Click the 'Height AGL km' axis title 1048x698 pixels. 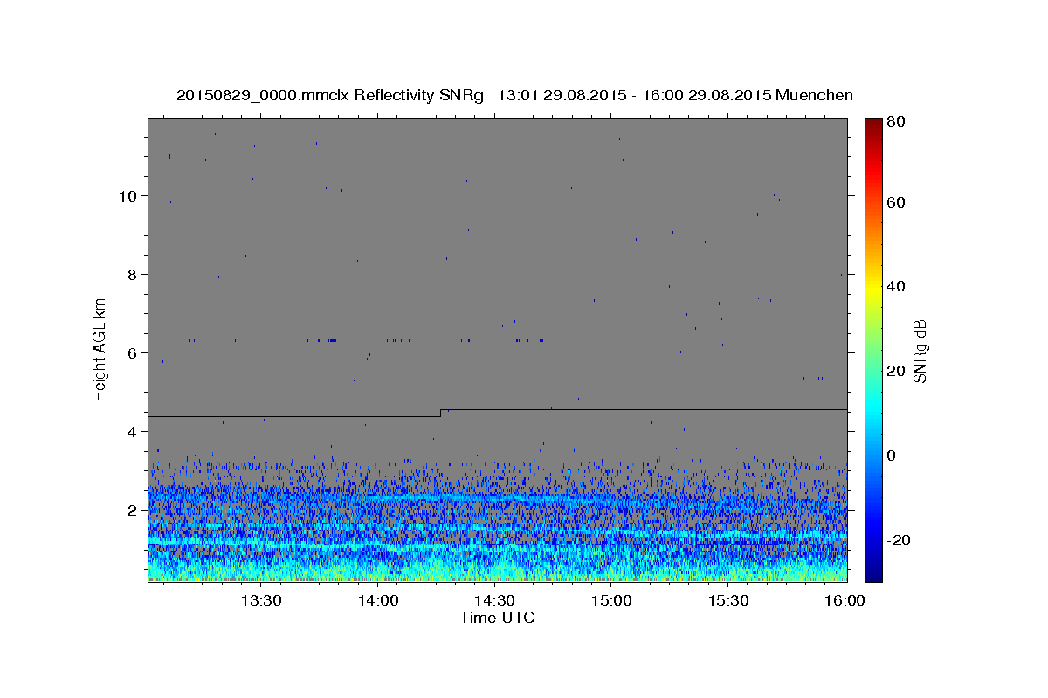click(x=100, y=350)
